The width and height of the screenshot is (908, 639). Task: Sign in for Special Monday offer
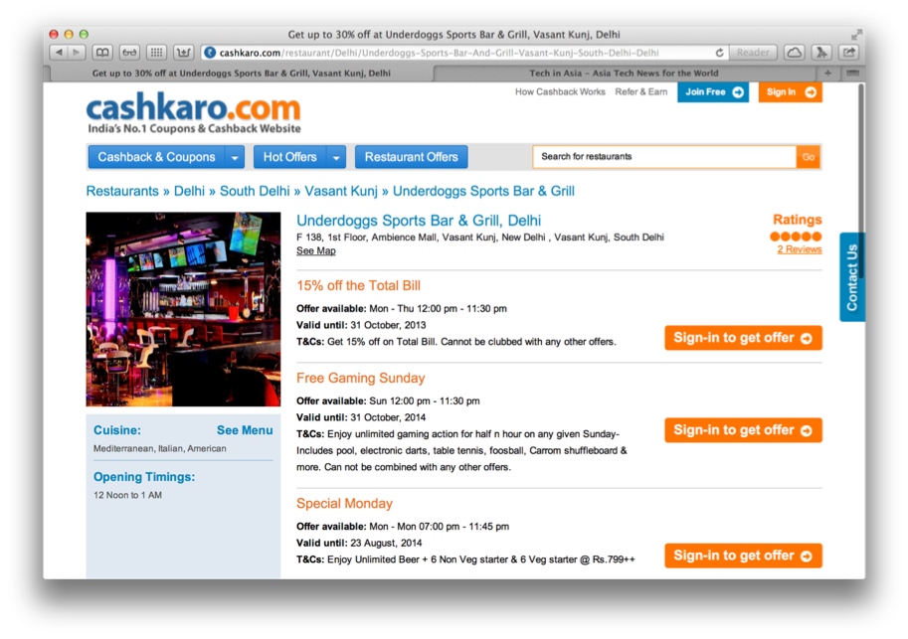click(x=744, y=556)
